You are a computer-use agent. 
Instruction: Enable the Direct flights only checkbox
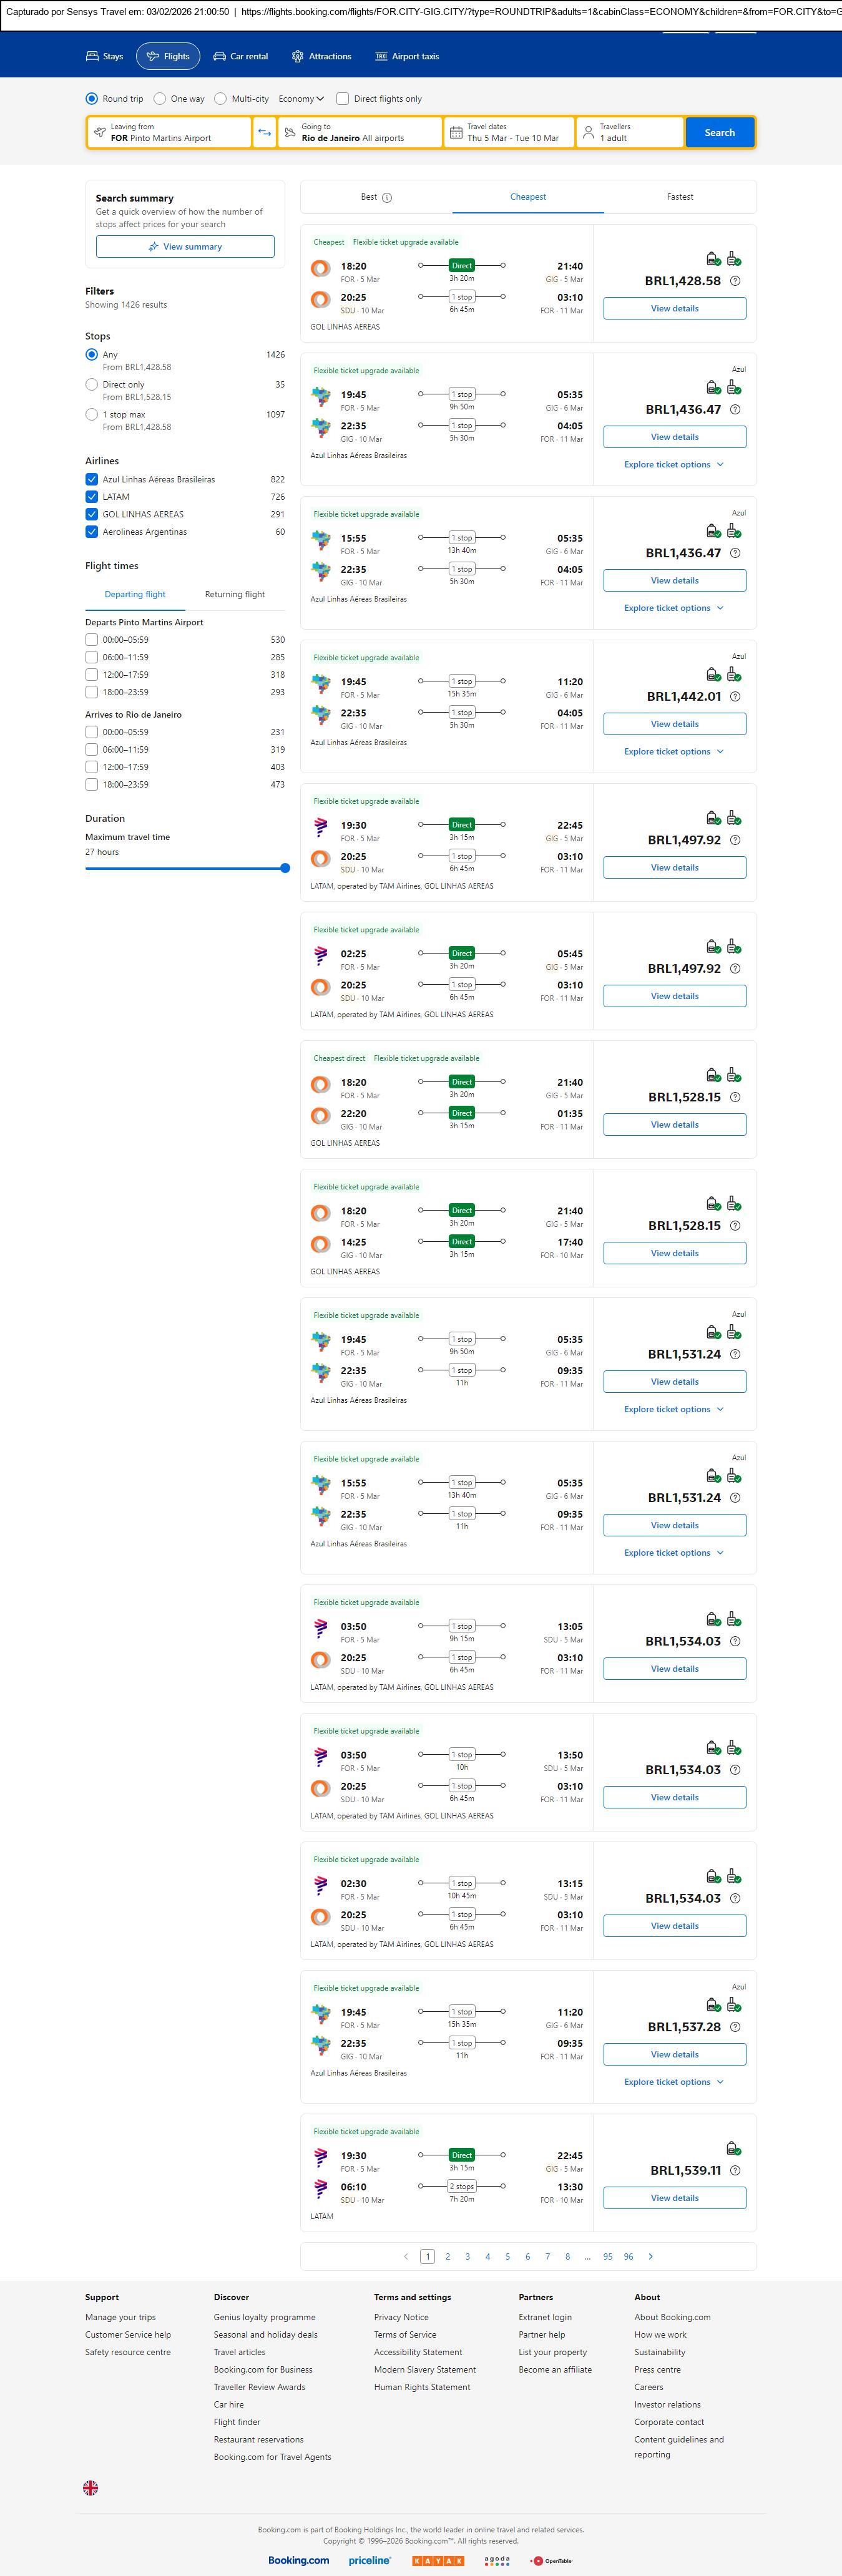coord(343,99)
